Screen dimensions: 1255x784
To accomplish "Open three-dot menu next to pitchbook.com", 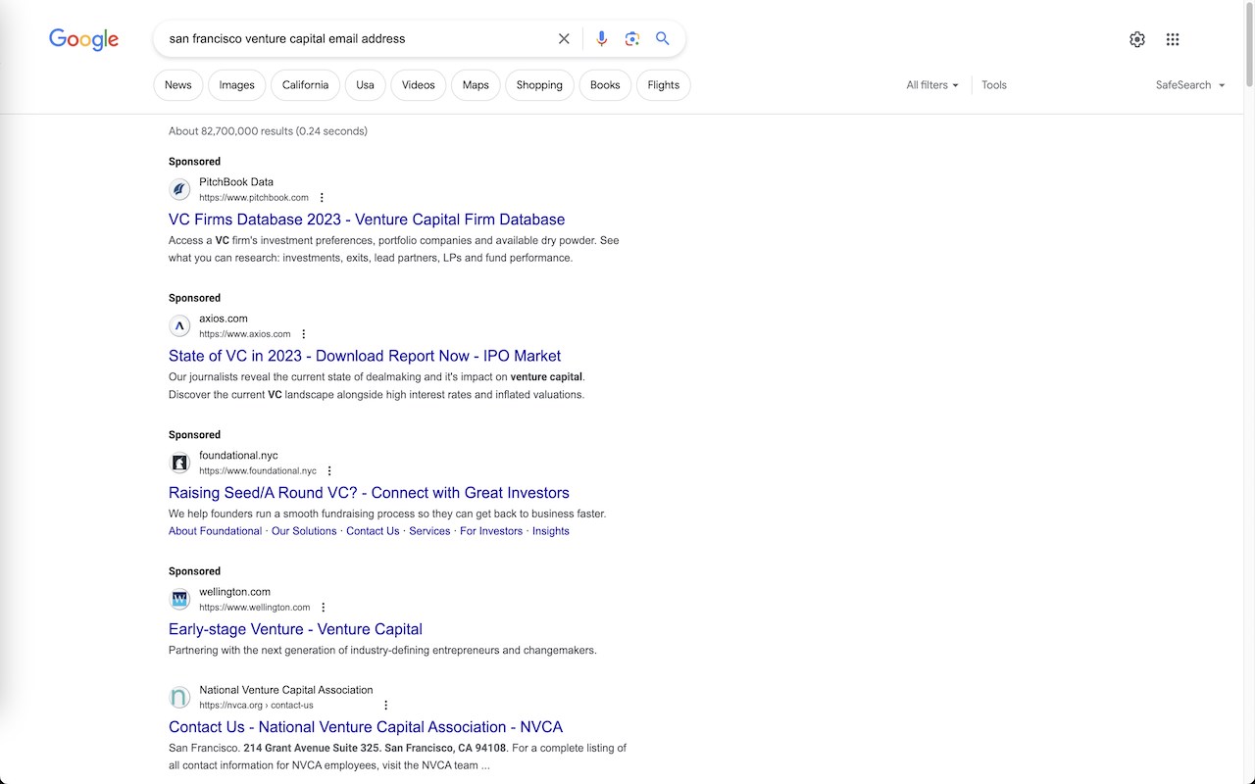I will point(322,198).
